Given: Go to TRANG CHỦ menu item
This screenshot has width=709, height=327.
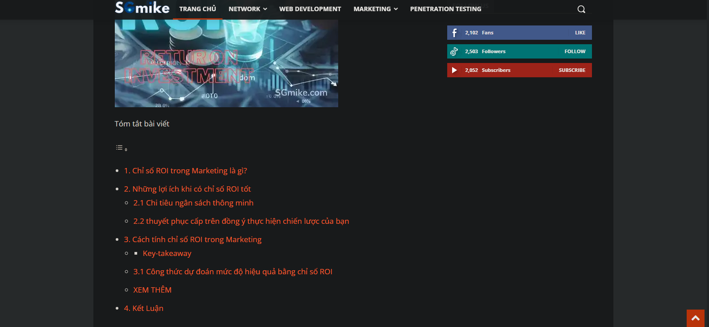Looking at the screenshot, I should [x=197, y=9].
